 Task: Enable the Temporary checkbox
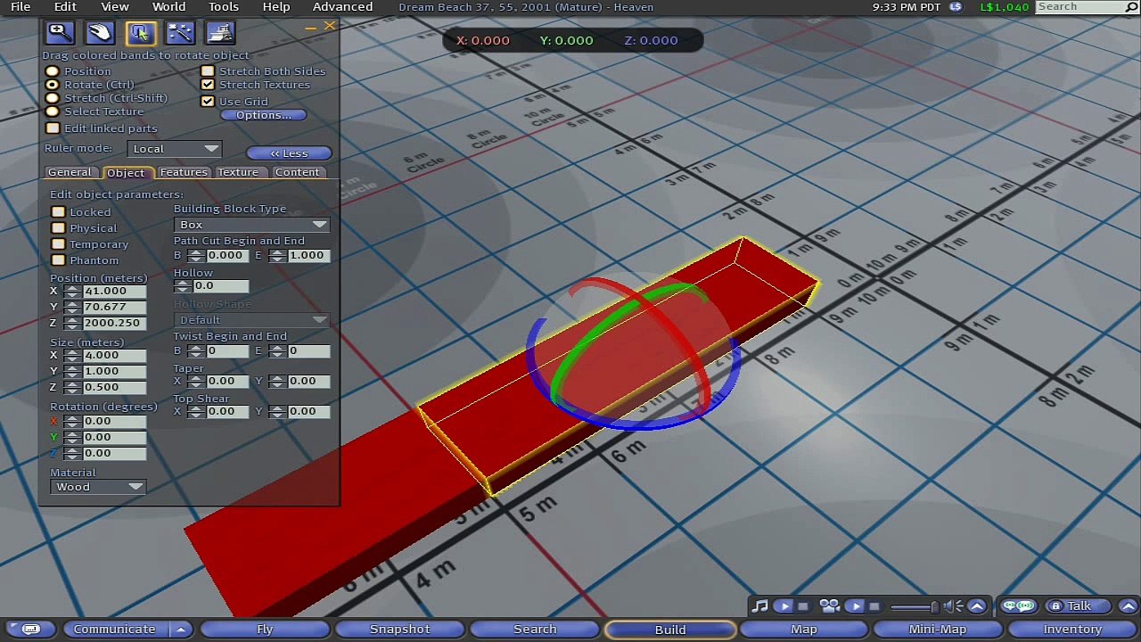click(59, 244)
